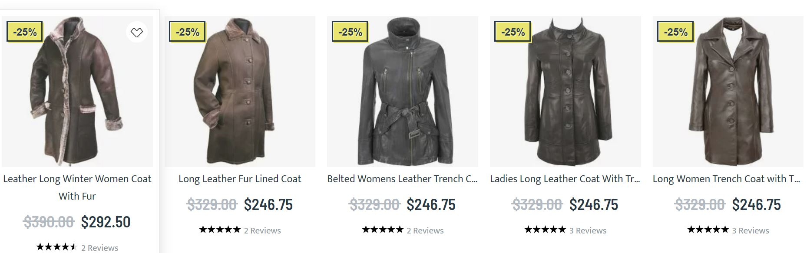Open 3 Reviews for Ladies Long Leather Coat

588,230
